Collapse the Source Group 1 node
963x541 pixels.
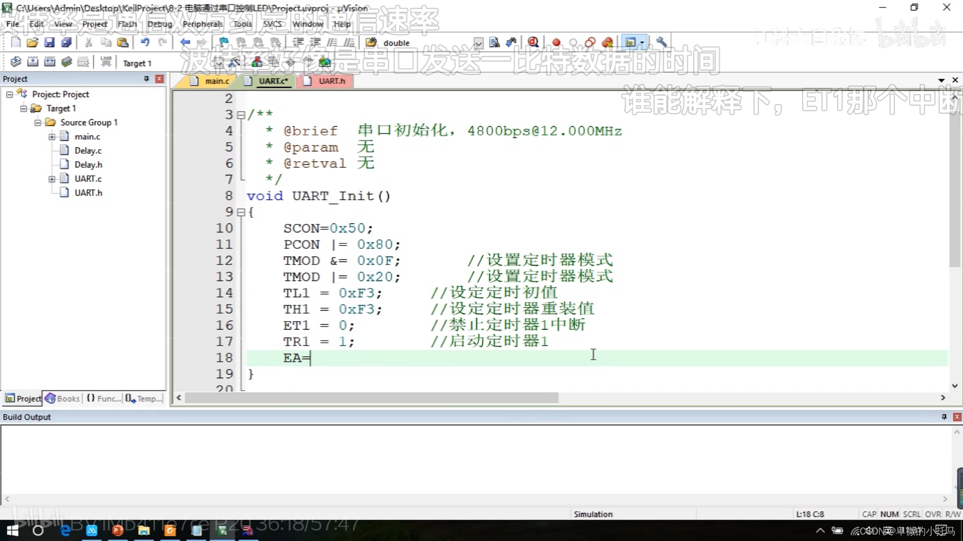[x=38, y=122]
